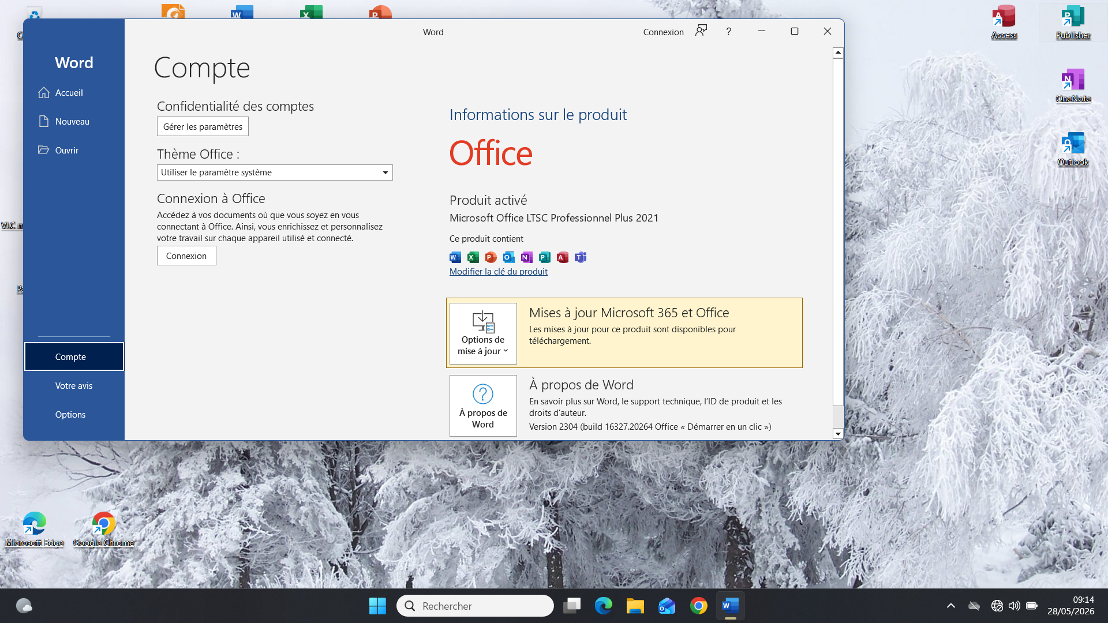Open Google Chrome desktop shortcut
The image size is (1108, 623).
tap(104, 530)
